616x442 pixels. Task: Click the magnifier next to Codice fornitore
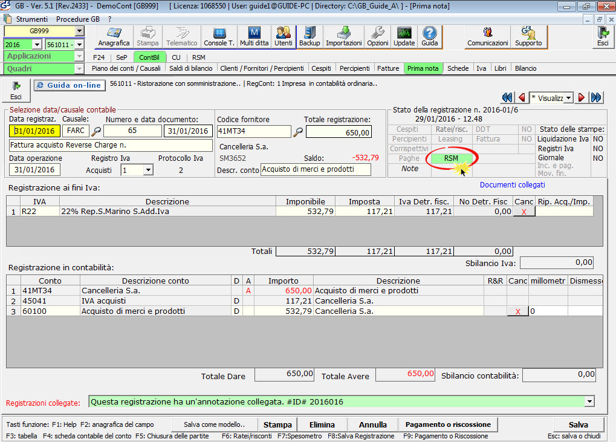297,132
